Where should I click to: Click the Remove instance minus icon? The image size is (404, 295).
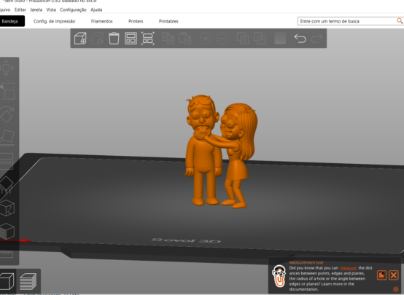[222, 39]
